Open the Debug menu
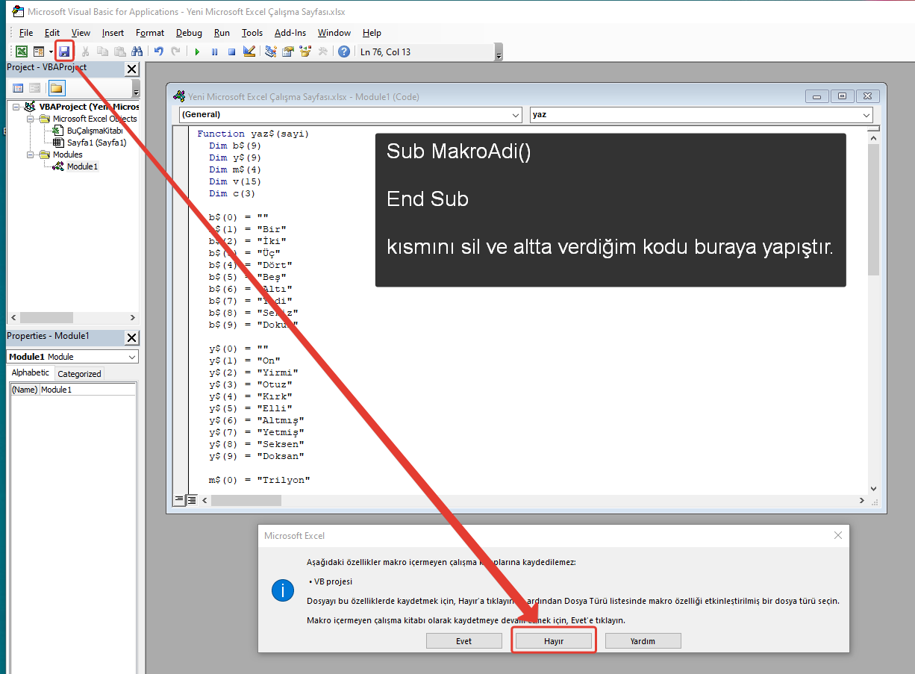The width and height of the screenshot is (915, 674). [x=189, y=33]
